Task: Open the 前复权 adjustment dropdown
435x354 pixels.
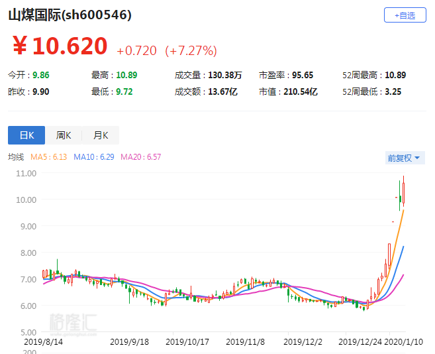Action: (x=405, y=158)
